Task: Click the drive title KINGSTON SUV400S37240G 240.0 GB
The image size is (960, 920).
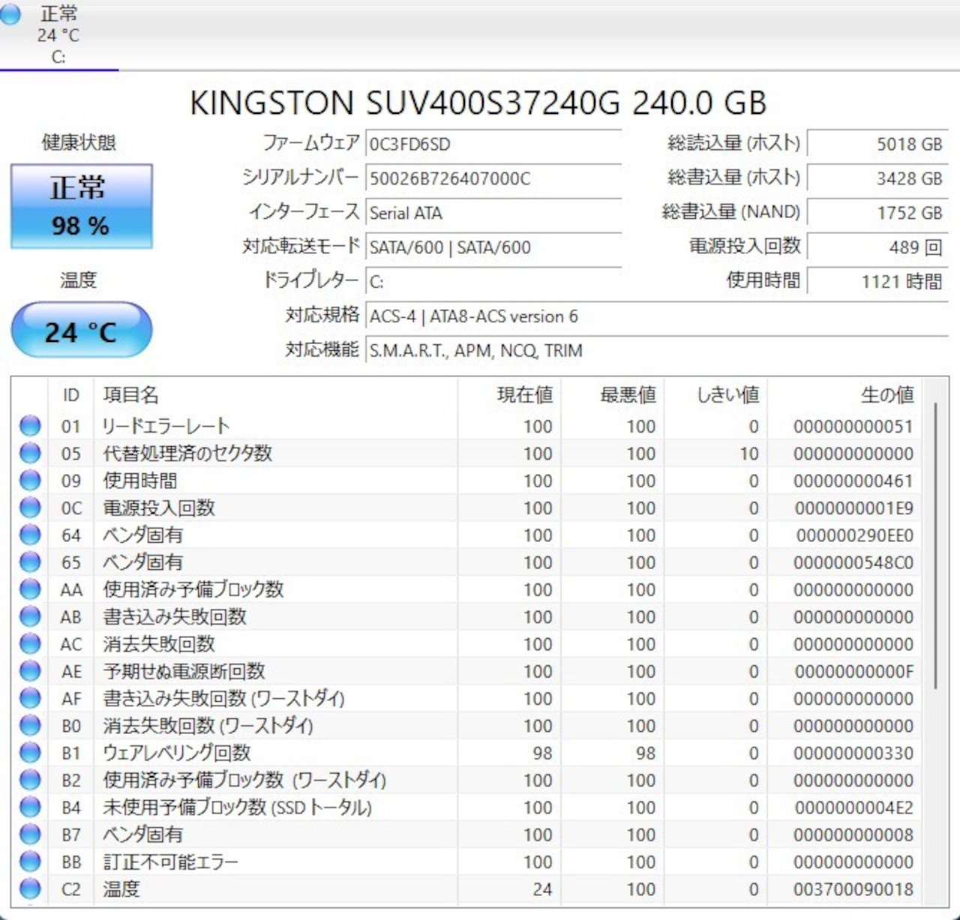Action: click(478, 103)
